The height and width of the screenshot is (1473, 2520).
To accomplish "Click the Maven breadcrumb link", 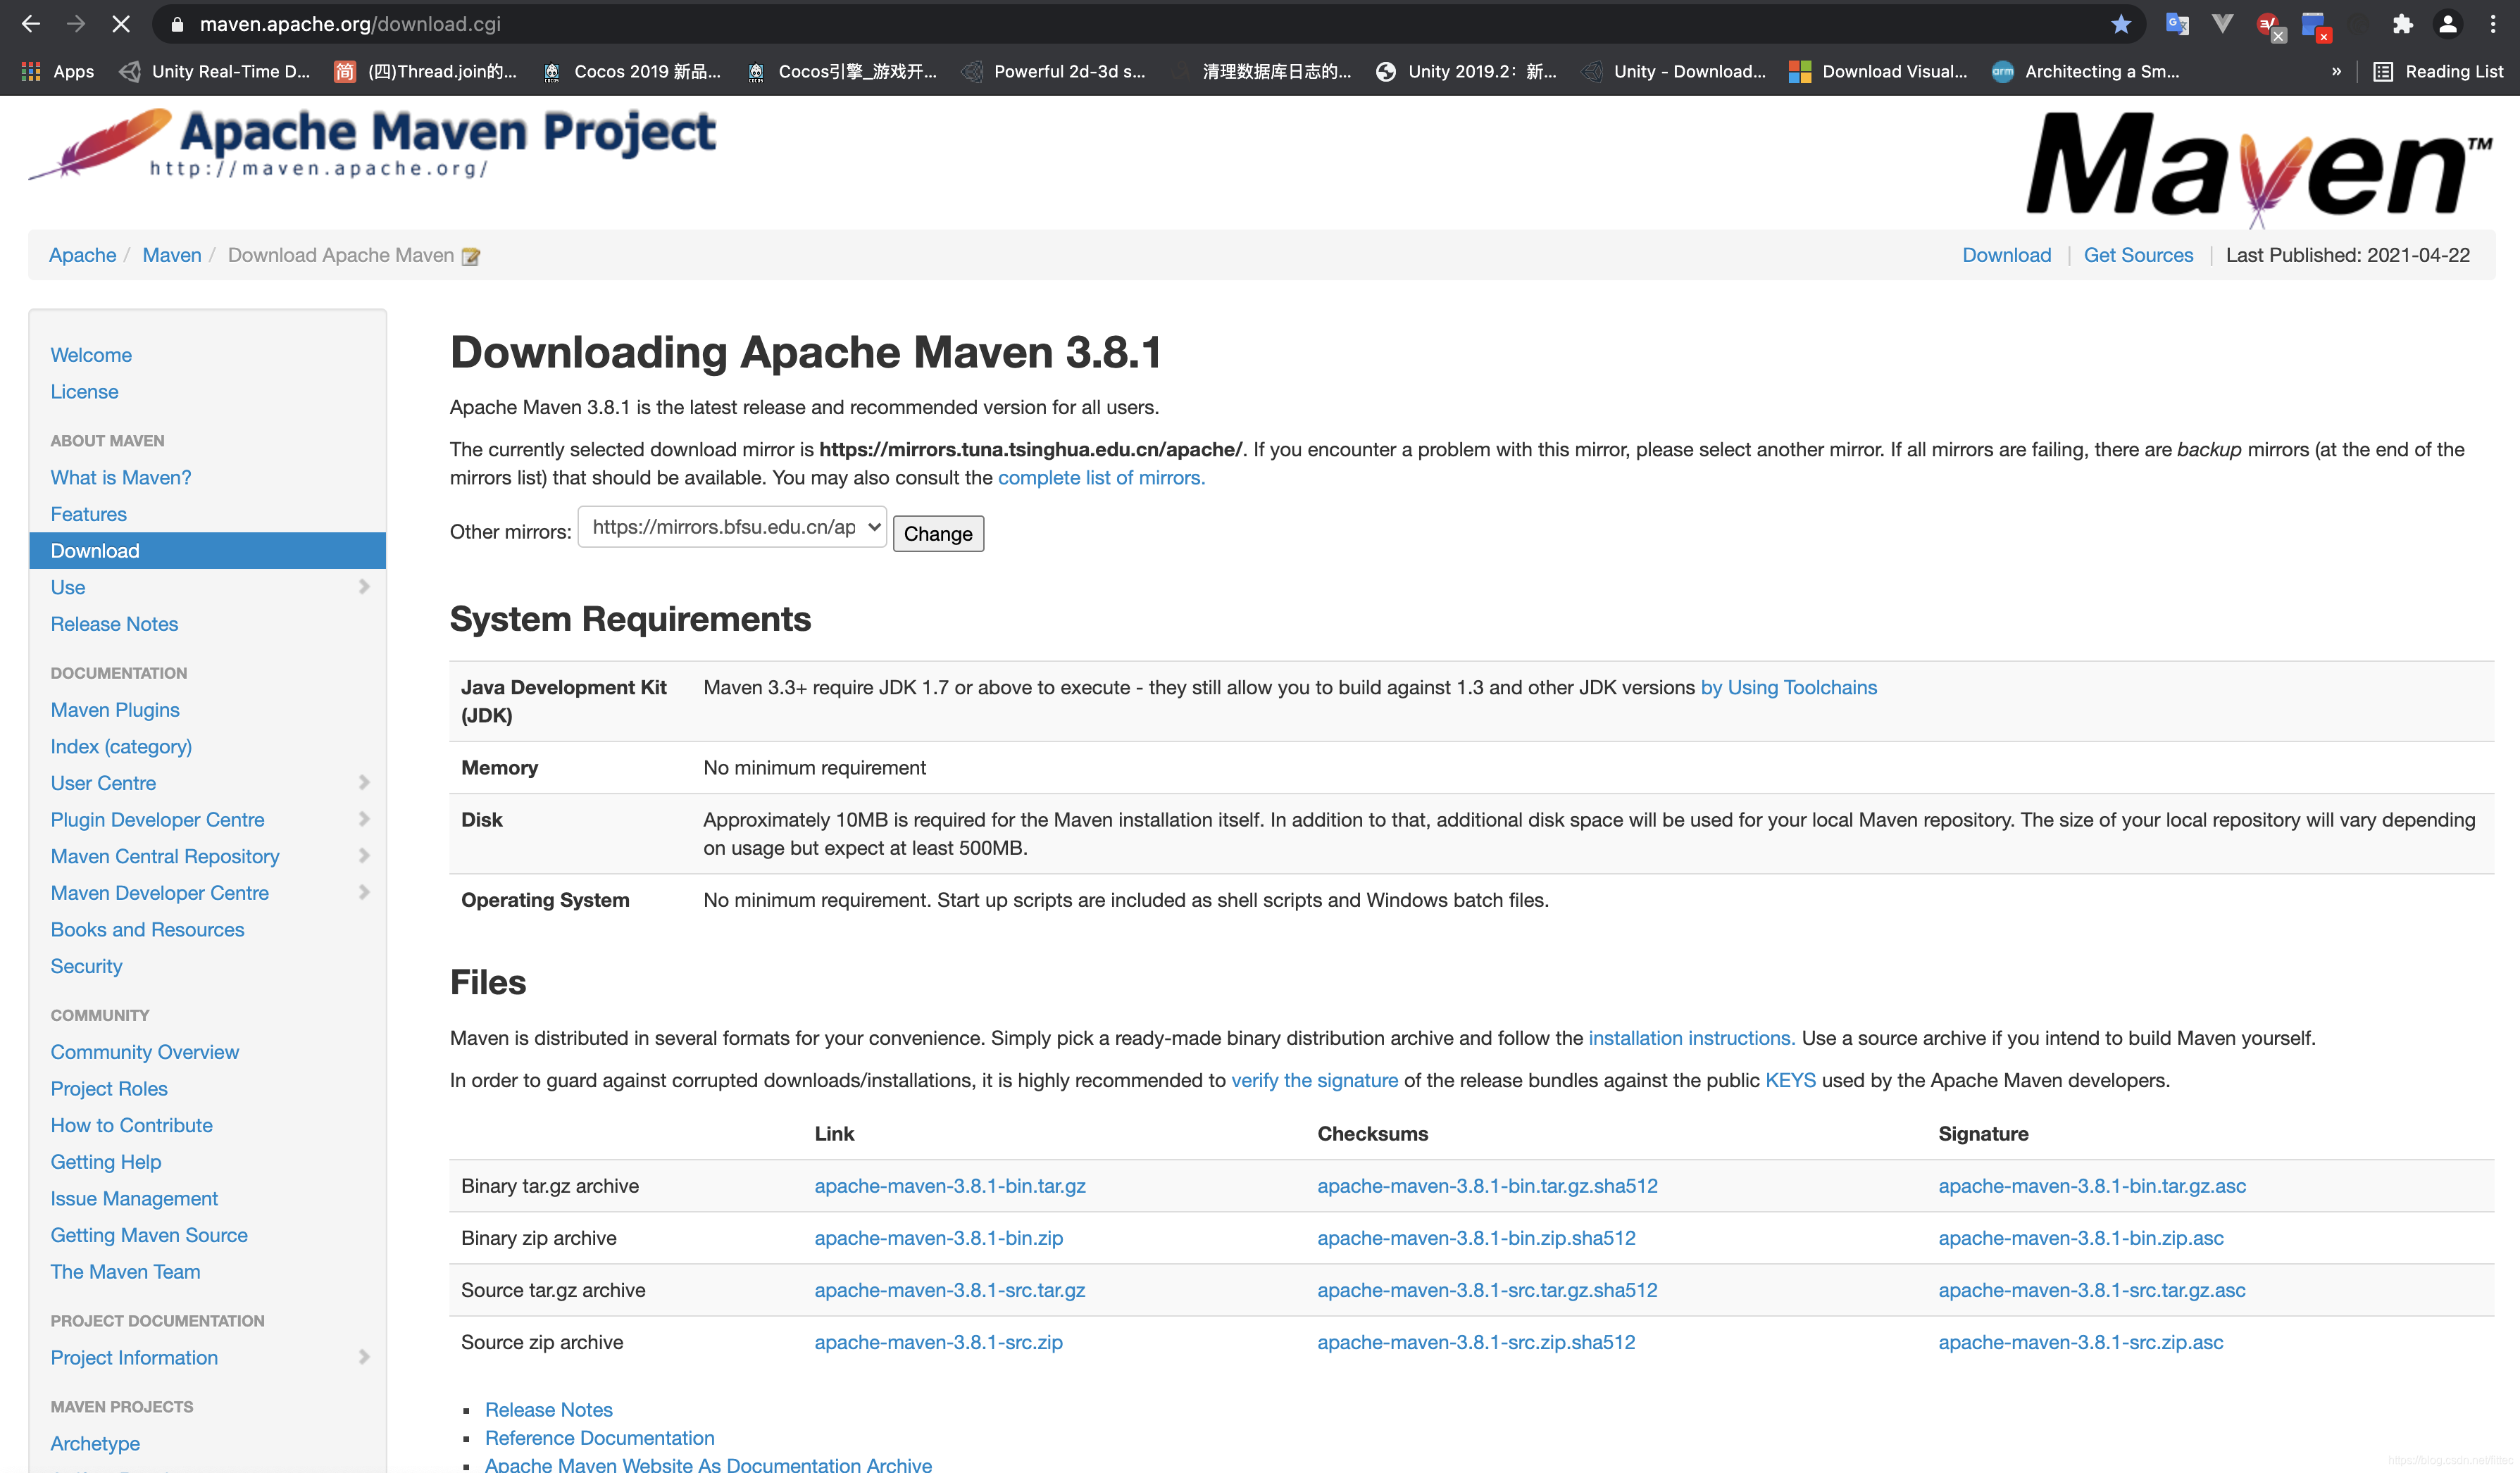I will click(172, 255).
